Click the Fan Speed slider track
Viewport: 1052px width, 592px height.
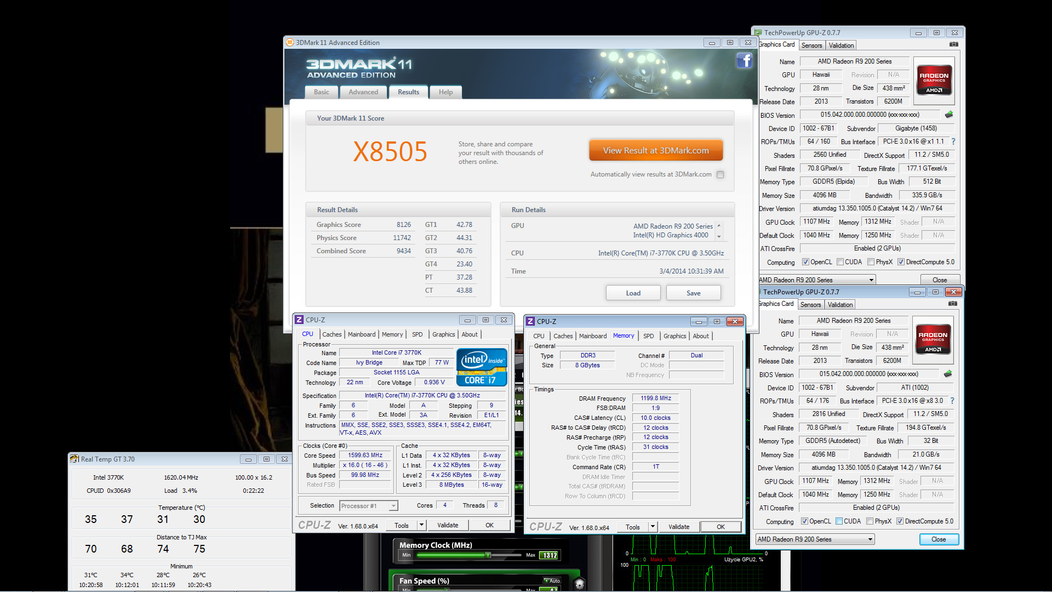point(468,590)
